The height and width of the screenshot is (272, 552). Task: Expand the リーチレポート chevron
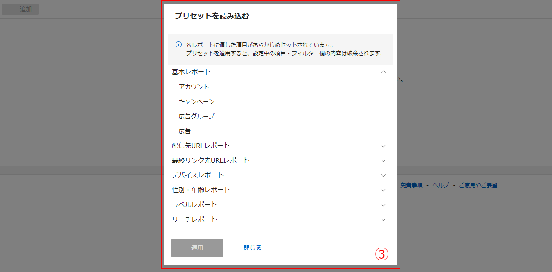click(x=383, y=219)
